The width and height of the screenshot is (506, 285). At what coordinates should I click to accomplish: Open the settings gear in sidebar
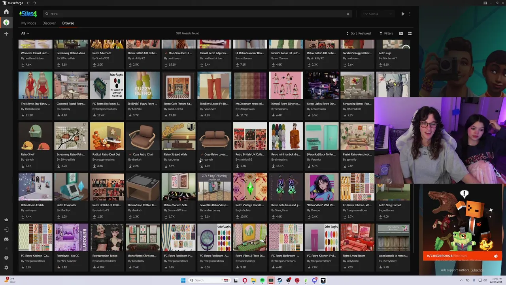tap(6, 268)
